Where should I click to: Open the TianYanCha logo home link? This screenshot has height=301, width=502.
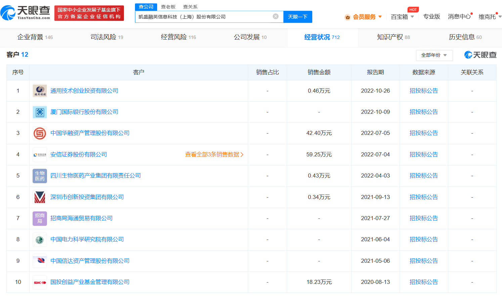coord(25,13)
